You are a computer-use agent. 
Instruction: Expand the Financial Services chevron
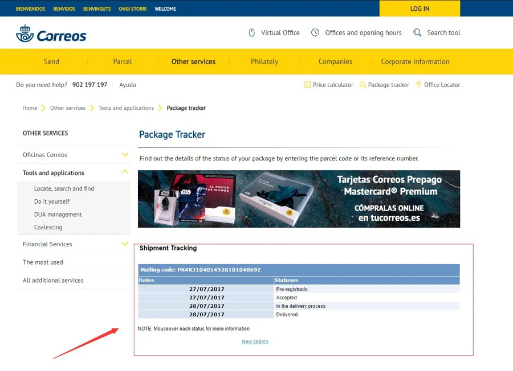click(x=125, y=244)
